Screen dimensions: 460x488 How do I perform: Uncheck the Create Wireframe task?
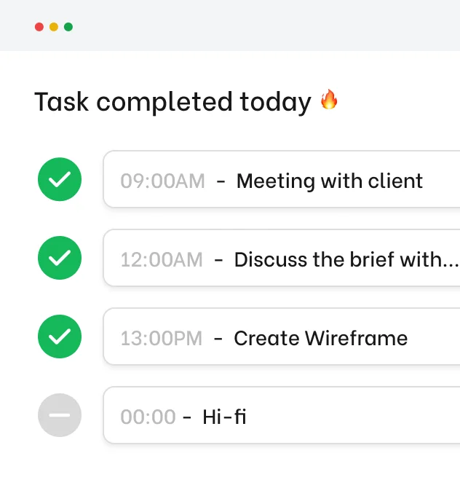pyautogui.click(x=60, y=337)
